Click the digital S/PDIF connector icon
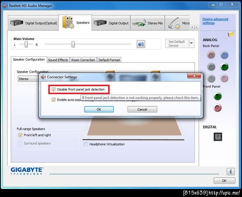This screenshot has height=197, width=242. [218, 137]
